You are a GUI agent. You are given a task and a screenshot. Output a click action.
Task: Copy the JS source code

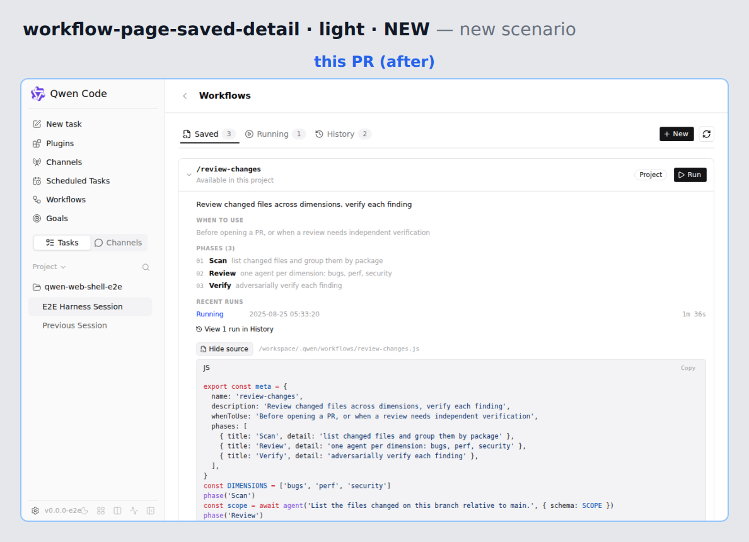click(x=688, y=368)
